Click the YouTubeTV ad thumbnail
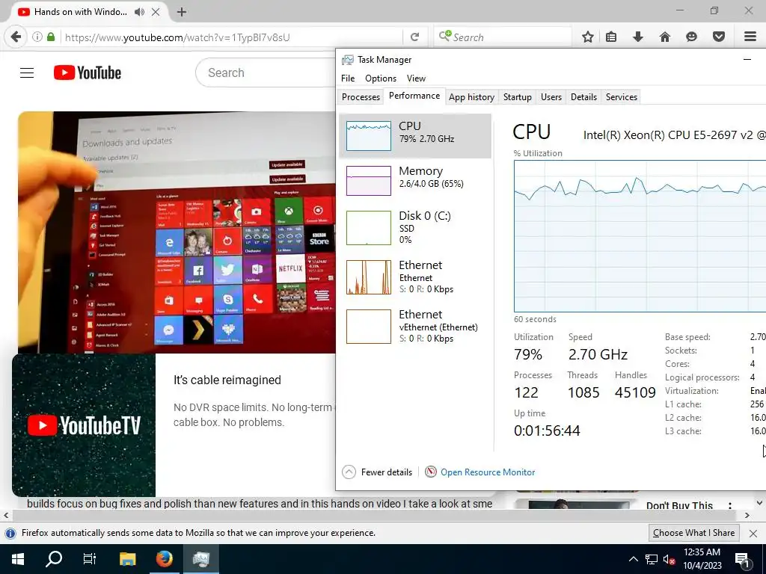 click(84, 425)
